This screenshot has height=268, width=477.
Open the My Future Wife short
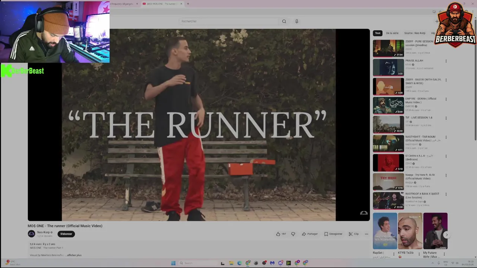[435, 231]
